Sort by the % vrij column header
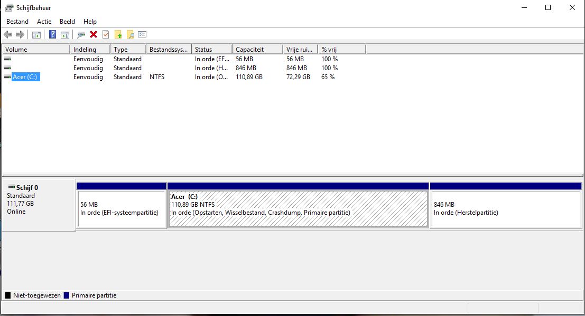Viewport: 585px width, 316px height. point(342,49)
